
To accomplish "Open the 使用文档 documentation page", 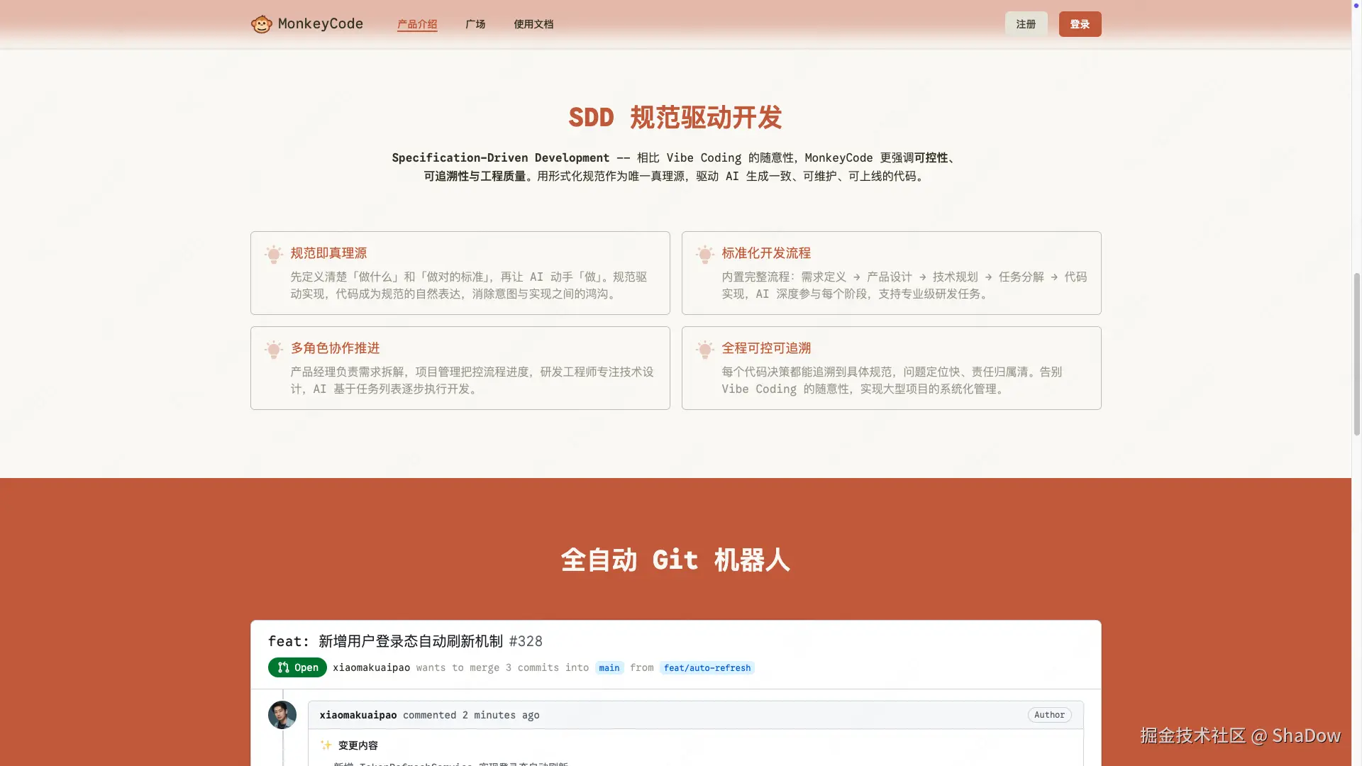I will [x=533, y=23].
